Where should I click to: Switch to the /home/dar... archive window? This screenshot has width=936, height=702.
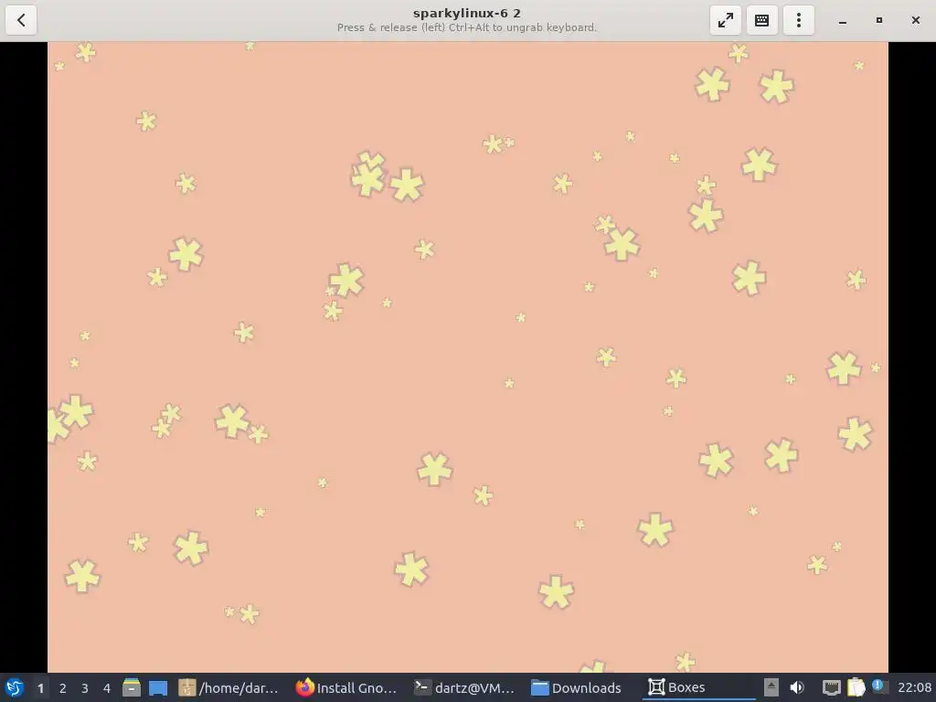click(x=229, y=687)
